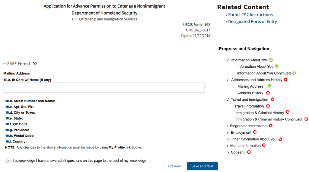
Task: Go to Address History navigation item
Action: [250, 93]
